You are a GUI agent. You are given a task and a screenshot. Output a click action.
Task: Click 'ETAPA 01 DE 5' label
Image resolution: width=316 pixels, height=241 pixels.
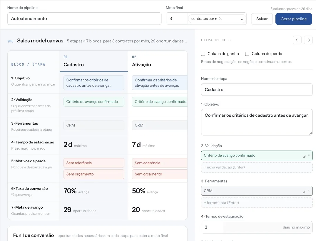pyautogui.click(x=216, y=40)
